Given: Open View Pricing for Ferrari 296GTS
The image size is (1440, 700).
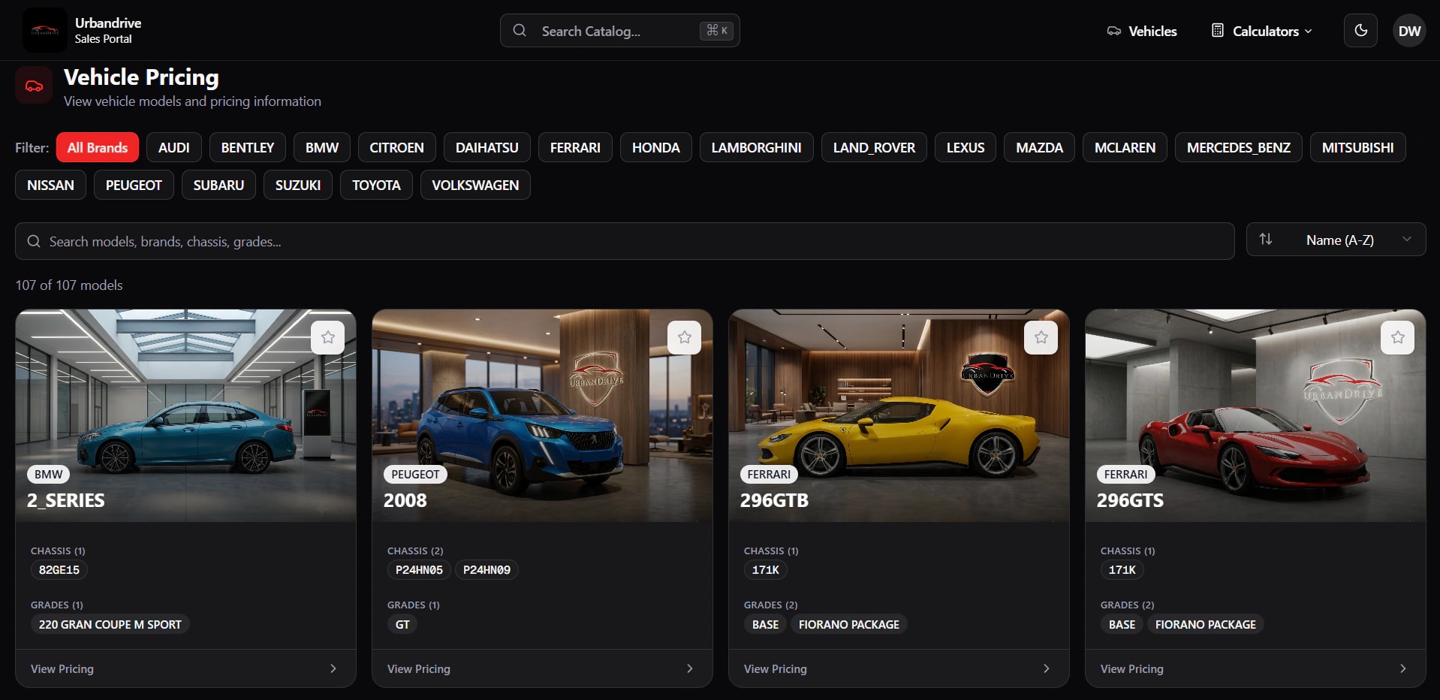Looking at the screenshot, I should tap(1255, 668).
